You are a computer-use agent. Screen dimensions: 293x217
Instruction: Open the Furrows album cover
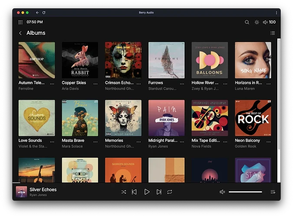coord(167,60)
